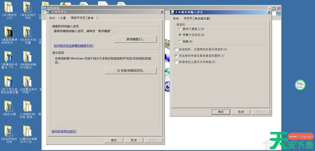The image size is (315, 151).
Task: Select the 键盘和语言 tab
Action: click(x=78, y=18)
